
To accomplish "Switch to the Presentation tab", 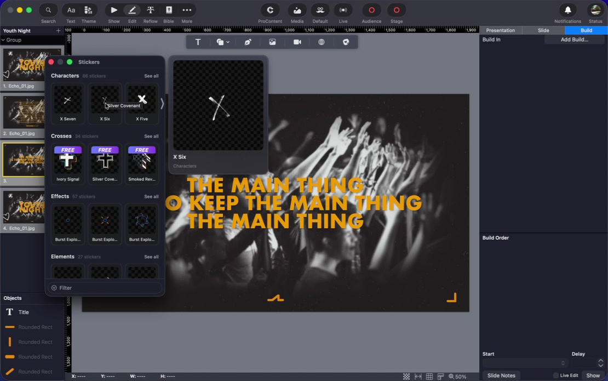I will coord(501,30).
